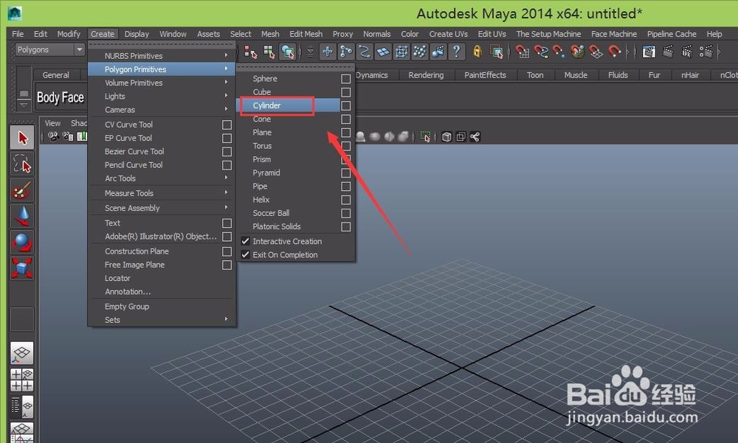
Task: Activate the Scale tool cube icon
Action: click(x=22, y=268)
